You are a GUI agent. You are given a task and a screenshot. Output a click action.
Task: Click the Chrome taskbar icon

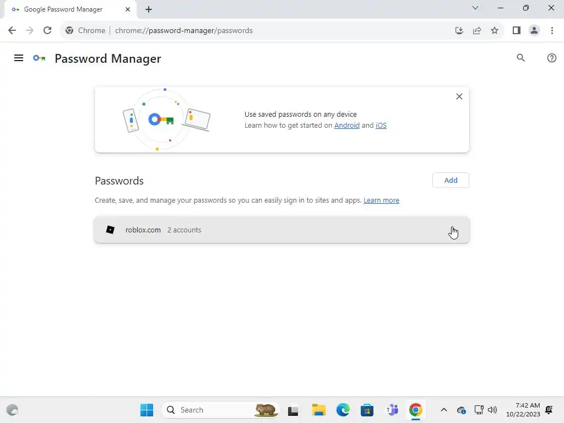point(415,410)
